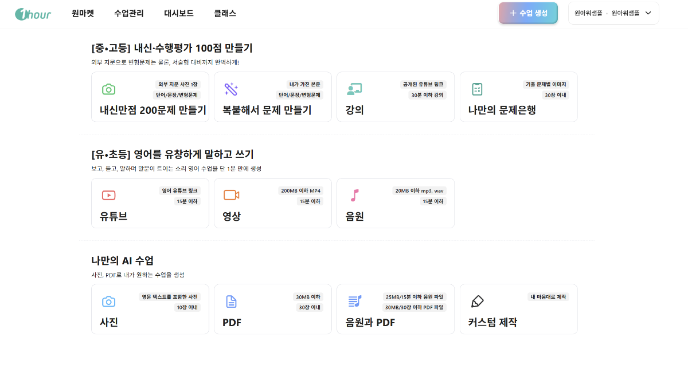Click the grid icon on 나만의 문제은행 card
This screenshot has width=688, height=365.
tap(476, 89)
